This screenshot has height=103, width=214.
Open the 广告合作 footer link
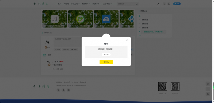point(75,82)
